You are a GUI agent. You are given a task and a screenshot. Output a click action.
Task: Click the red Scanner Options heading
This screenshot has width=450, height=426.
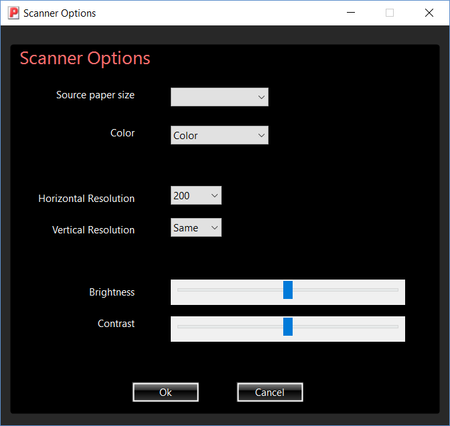[x=85, y=58]
